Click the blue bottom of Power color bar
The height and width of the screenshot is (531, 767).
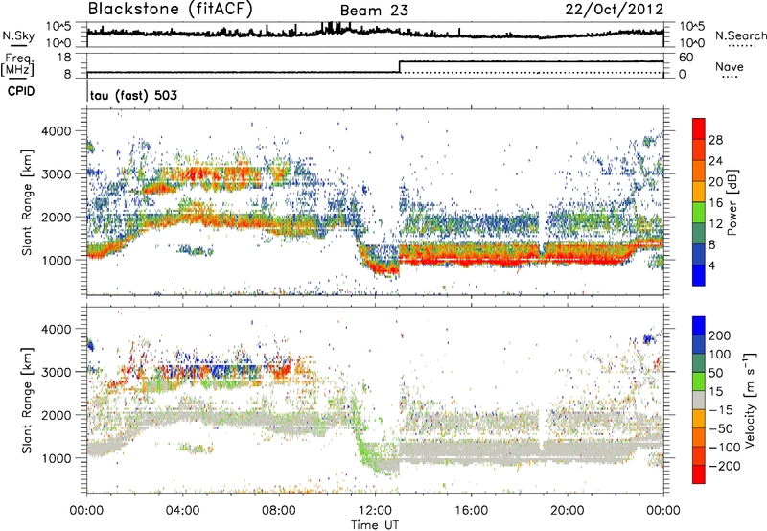(x=699, y=275)
